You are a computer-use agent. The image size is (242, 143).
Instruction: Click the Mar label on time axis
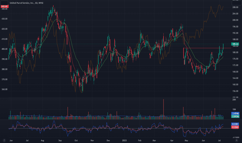154,140
